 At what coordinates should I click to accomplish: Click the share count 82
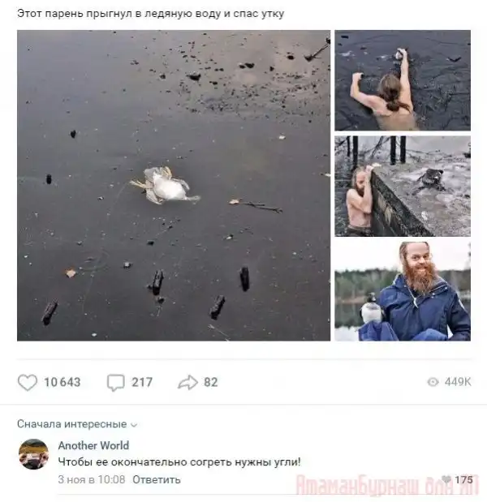click(x=211, y=382)
